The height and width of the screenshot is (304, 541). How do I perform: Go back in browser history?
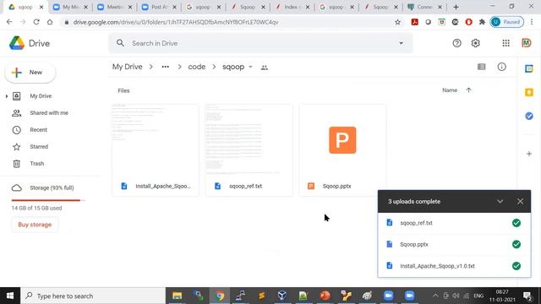[9, 22]
